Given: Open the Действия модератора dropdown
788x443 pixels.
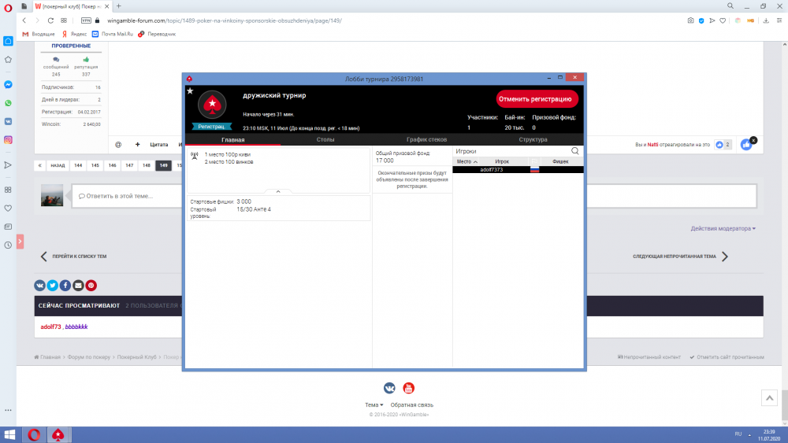Looking at the screenshot, I should 723,229.
